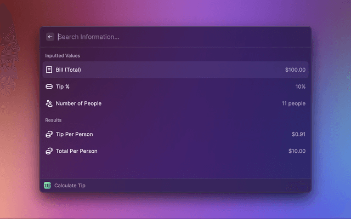
Task: Click the Inputted Values section header
Action: click(x=63, y=56)
